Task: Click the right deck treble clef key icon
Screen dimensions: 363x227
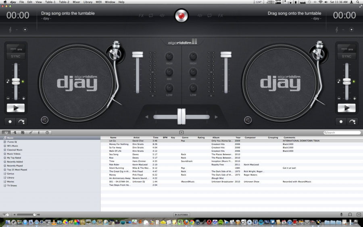Action: [337, 29]
